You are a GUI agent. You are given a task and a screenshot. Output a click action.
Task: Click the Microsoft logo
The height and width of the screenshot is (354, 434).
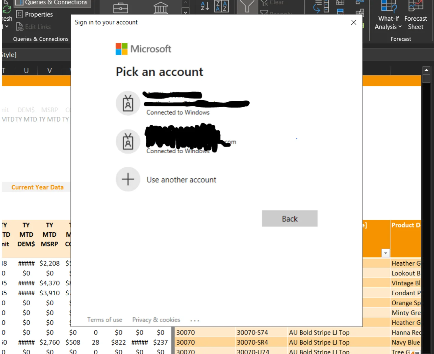click(x=143, y=49)
